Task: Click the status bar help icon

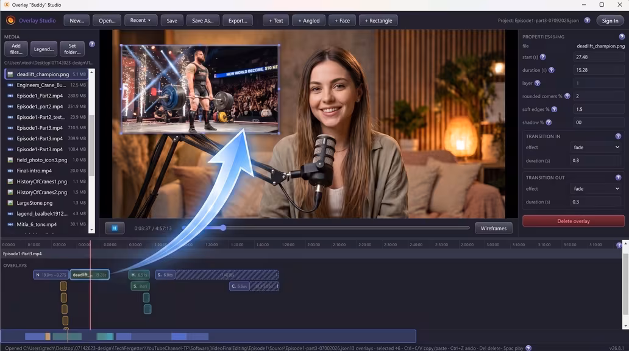Action: click(x=528, y=348)
